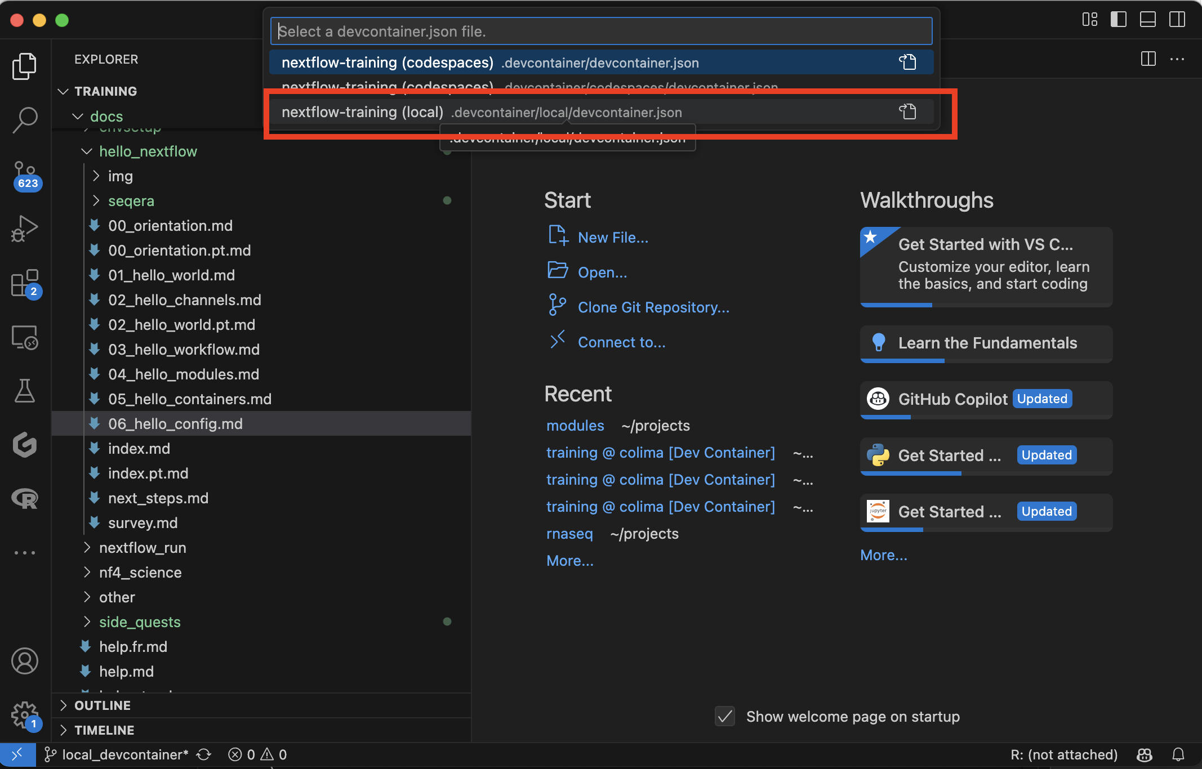Screen dimensions: 1202x769
Task: Open Source Control view with 623 changes
Action: (26, 175)
